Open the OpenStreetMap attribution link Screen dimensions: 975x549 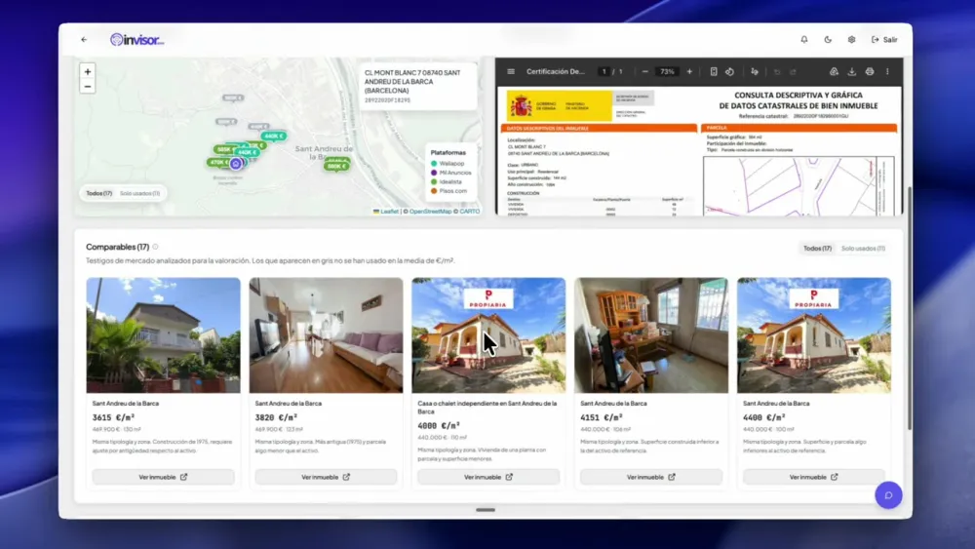[430, 212]
